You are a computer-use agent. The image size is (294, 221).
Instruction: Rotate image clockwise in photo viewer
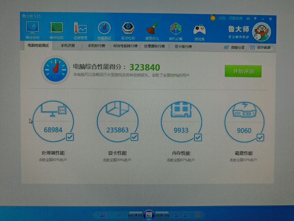click(x=185, y=214)
